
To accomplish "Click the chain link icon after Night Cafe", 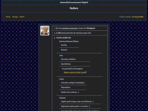I will pyautogui.click(x=86, y=72).
